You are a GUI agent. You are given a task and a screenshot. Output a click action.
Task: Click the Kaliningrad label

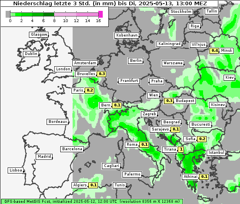click(x=169, y=44)
